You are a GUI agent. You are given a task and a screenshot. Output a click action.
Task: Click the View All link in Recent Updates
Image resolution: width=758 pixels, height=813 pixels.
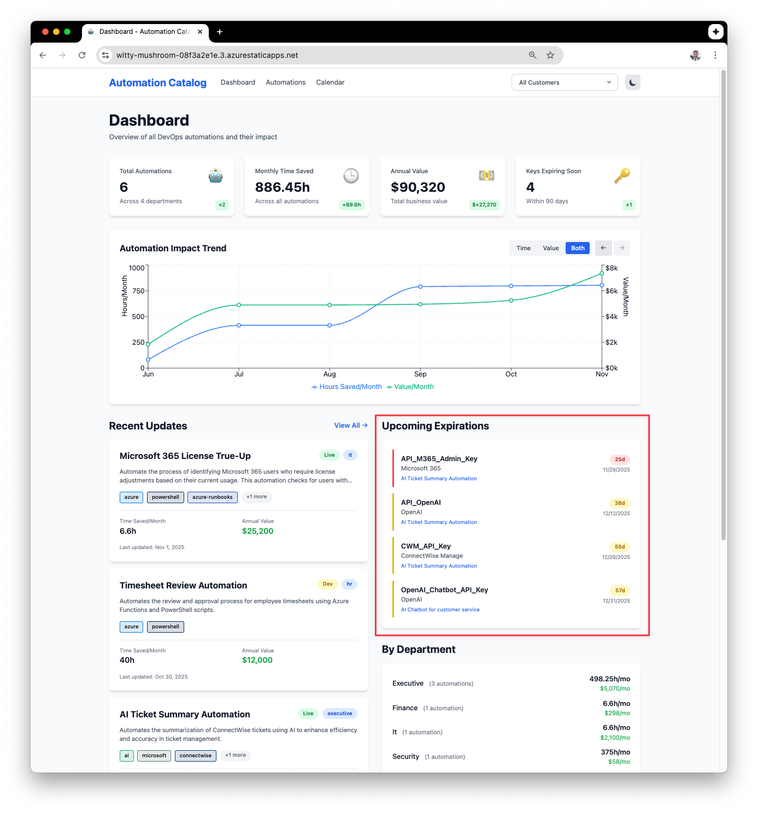point(350,426)
